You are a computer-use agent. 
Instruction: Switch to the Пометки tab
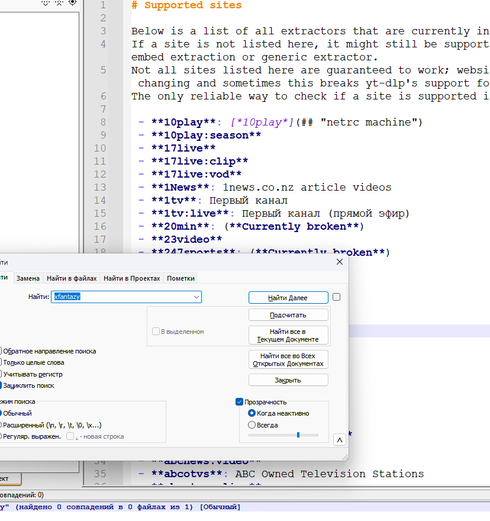(180, 278)
